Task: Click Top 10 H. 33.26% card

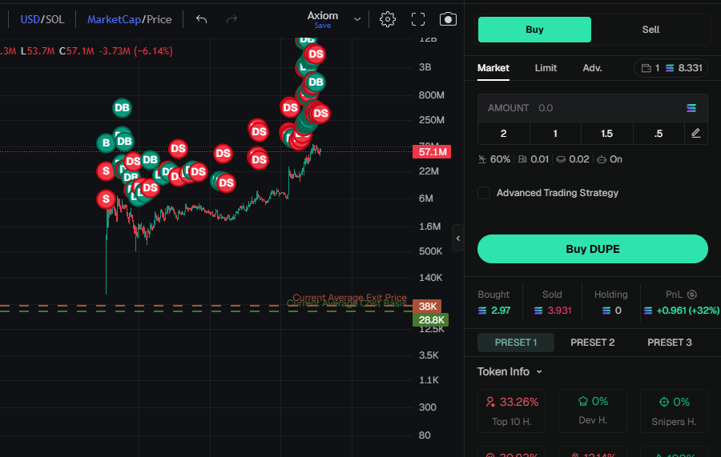Action: [511, 411]
